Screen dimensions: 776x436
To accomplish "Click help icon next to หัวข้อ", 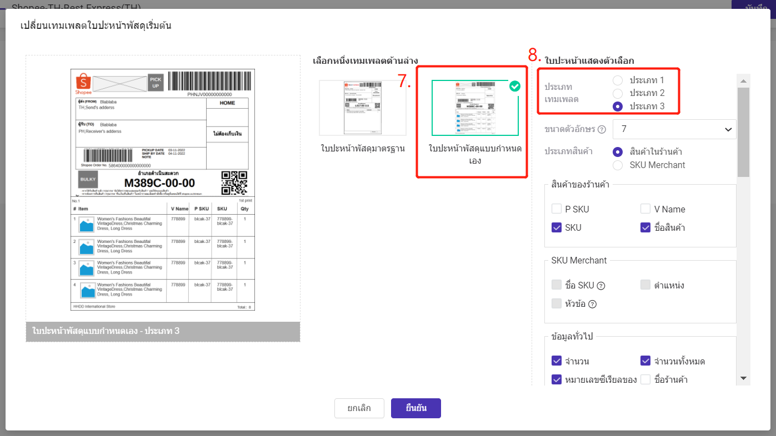I will point(592,304).
